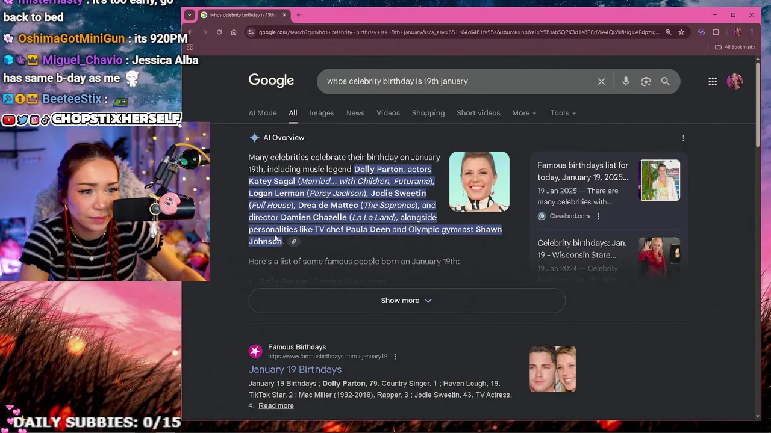Open the All Bookmarks folder
The height and width of the screenshot is (433, 771).
[735, 47]
